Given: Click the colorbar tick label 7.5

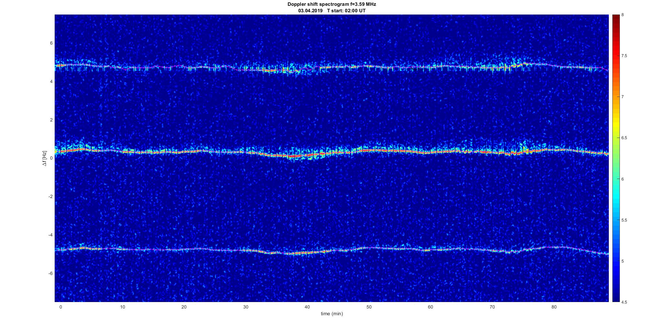Looking at the screenshot, I should click(624, 56).
